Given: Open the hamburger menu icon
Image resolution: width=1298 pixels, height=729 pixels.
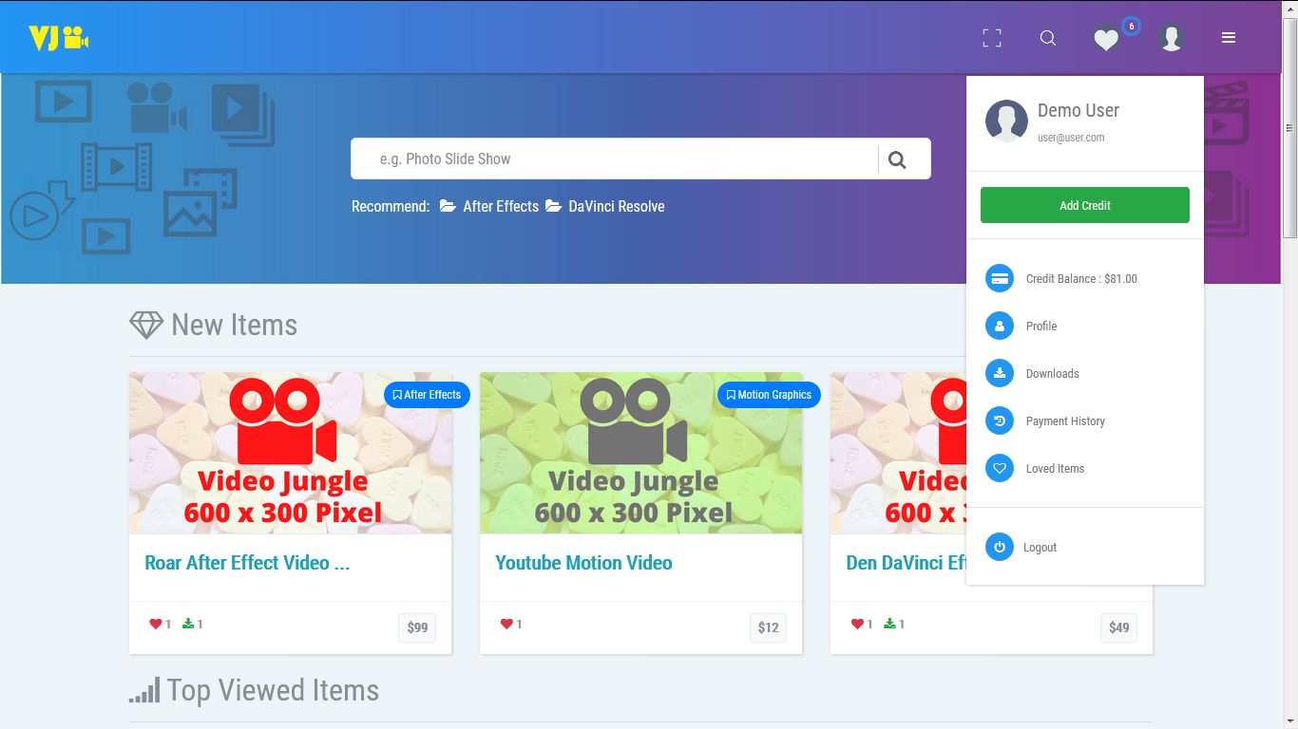Looking at the screenshot, I should (x=1228, y=38).
